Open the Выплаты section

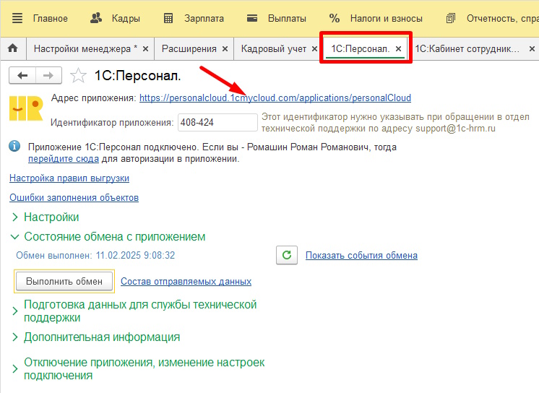coord(287,18)
